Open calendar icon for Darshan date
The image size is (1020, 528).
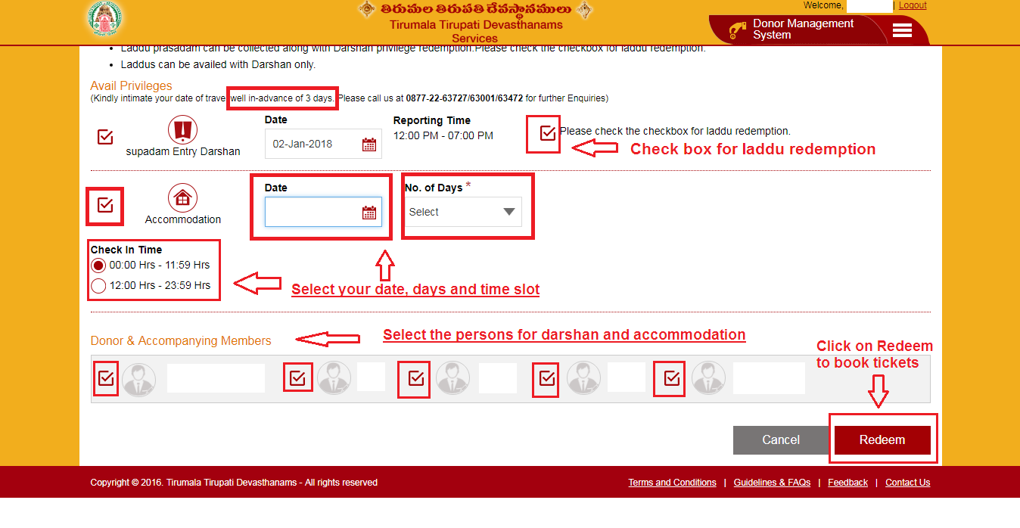pyautogui.click(x=369, y=144)
